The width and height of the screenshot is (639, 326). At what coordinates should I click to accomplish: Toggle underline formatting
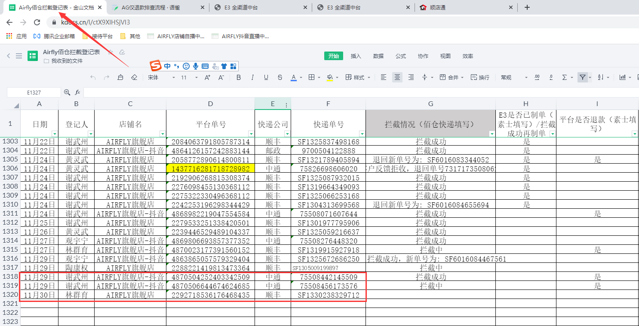click(x=266, y=77)
